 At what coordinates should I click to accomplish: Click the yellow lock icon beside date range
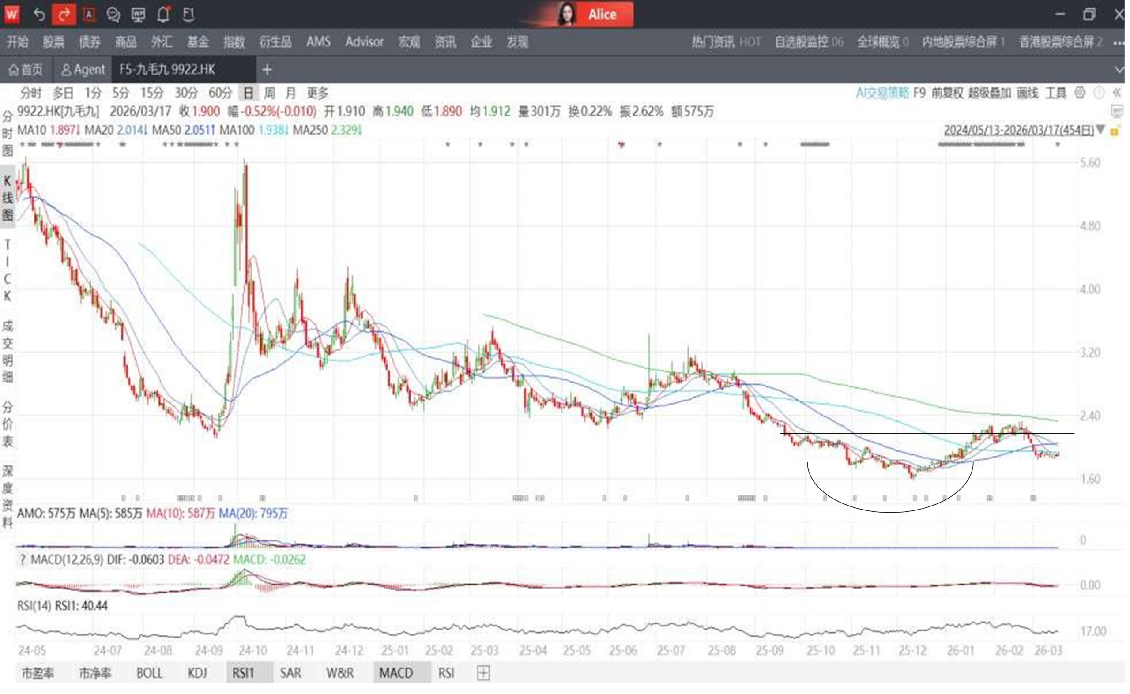1115,131
